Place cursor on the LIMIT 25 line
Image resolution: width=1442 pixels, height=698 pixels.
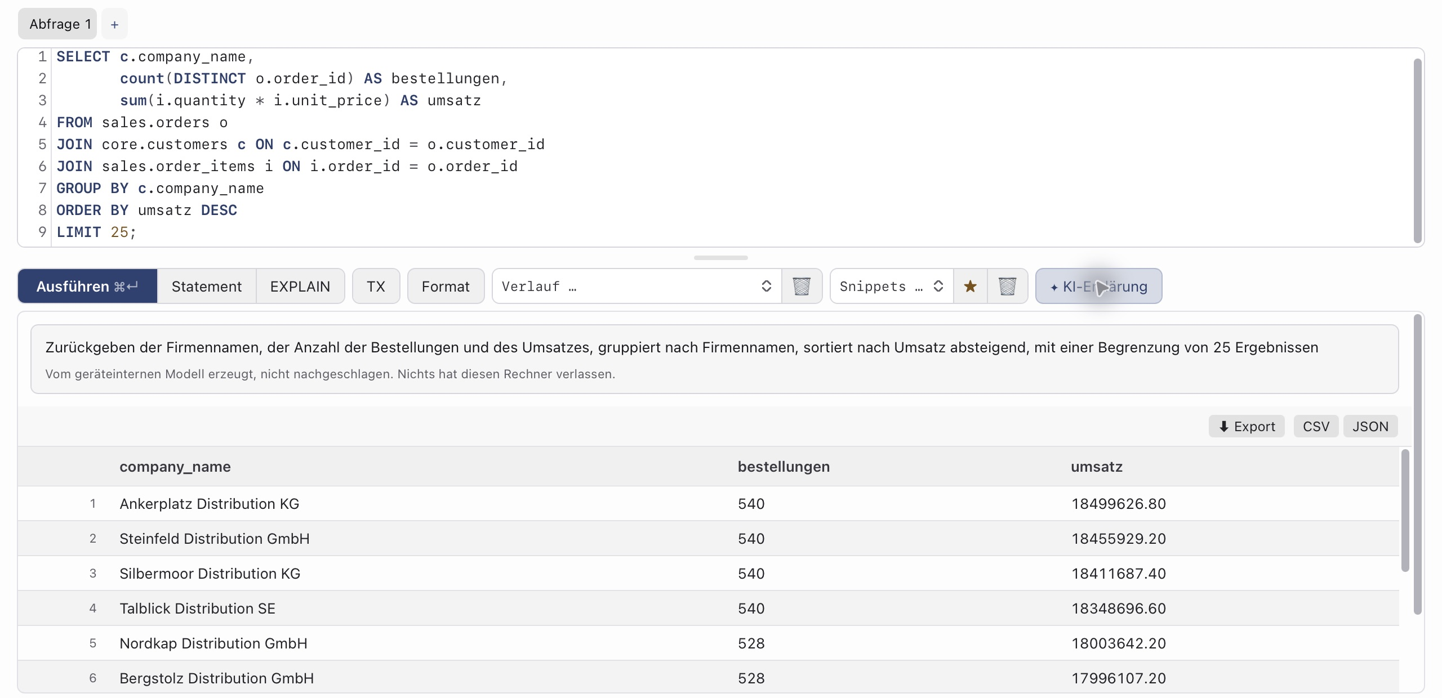[x=96, y=232]
